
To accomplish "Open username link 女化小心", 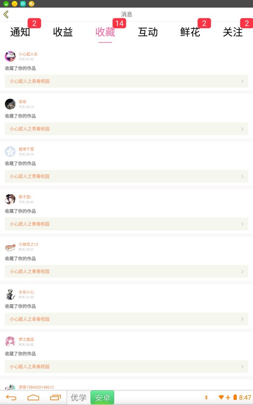I will [26, 292].
